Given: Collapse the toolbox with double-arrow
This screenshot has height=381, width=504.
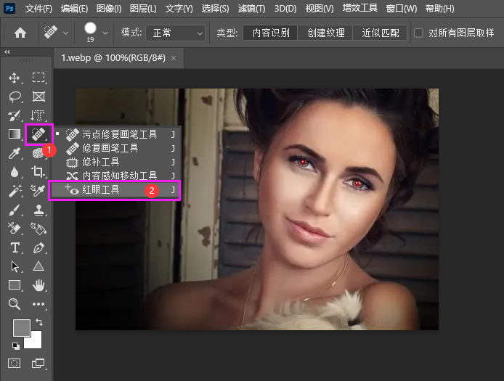Looking at the screenshot, I should (7, 52).
